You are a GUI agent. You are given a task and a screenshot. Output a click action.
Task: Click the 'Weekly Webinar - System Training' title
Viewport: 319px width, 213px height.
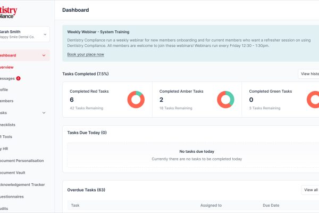point(98,32)
